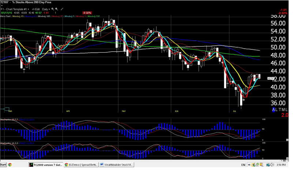
Task: Click the EN language indicator
Action: click(x=243, y=165)
